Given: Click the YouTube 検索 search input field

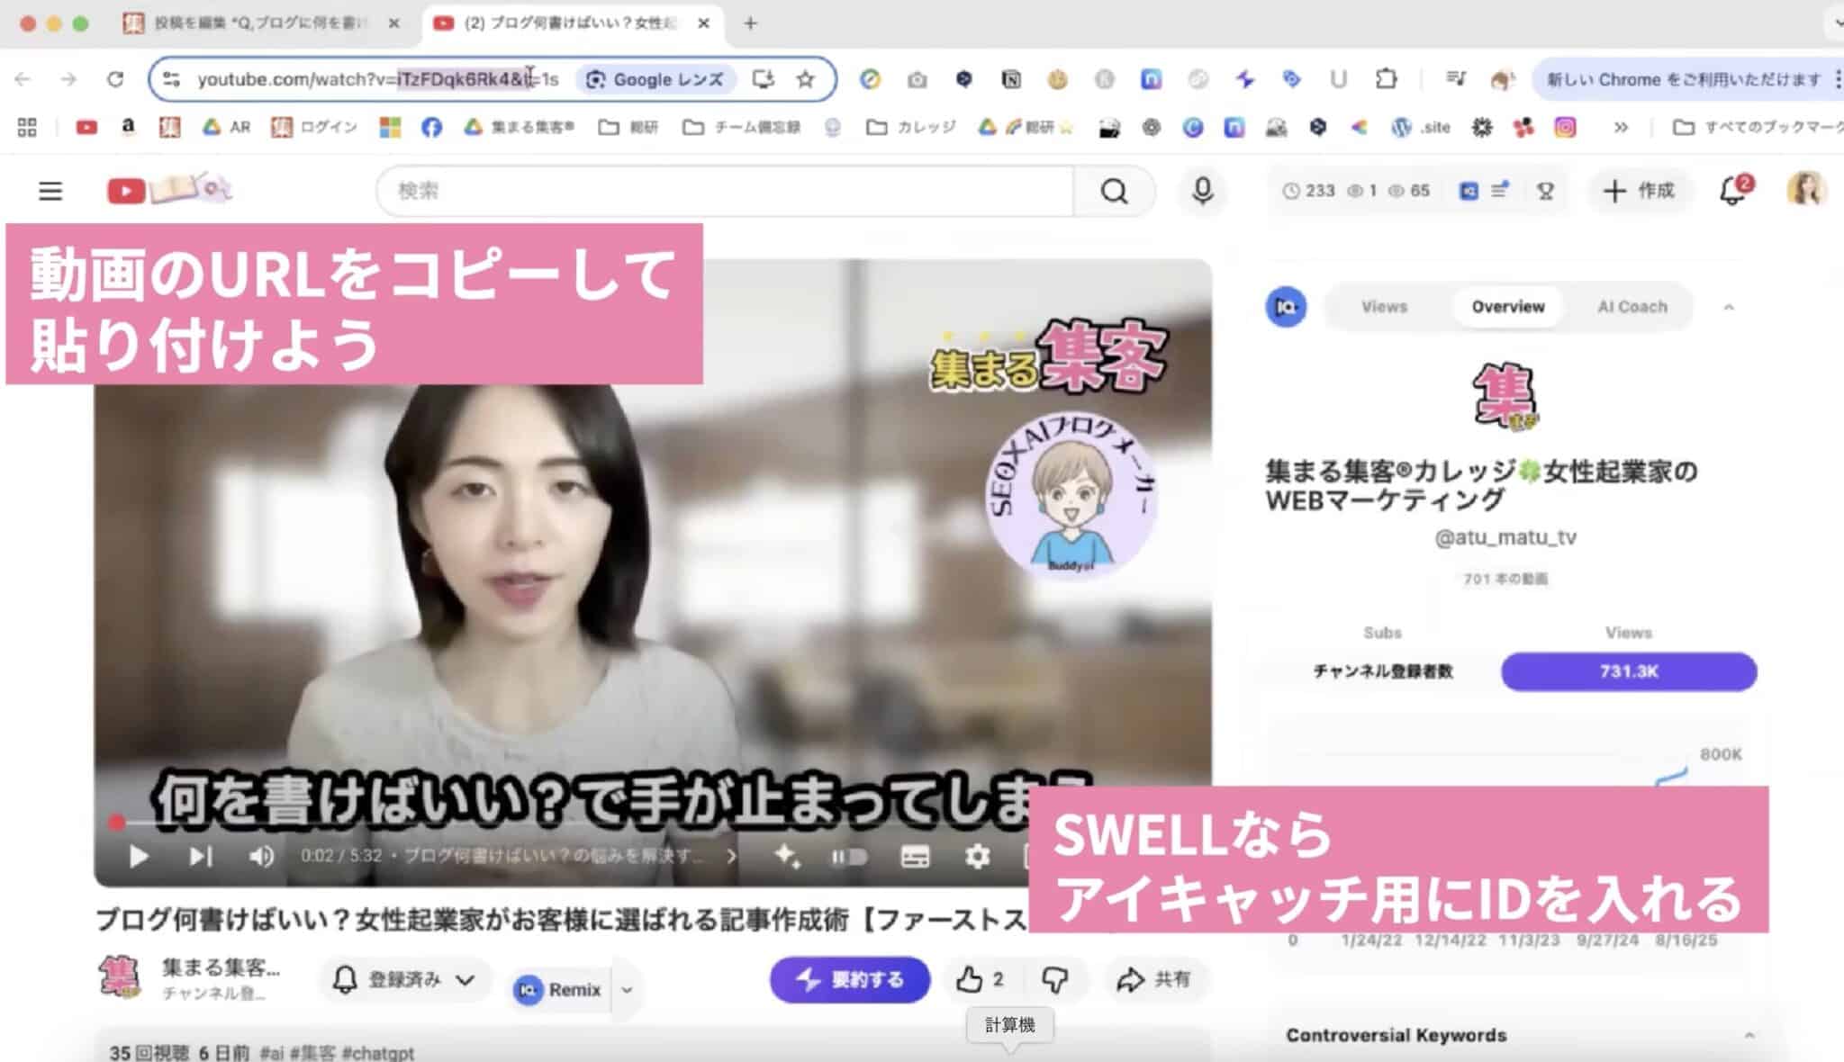Looking at the screenshot, I should tap(725, 191).
